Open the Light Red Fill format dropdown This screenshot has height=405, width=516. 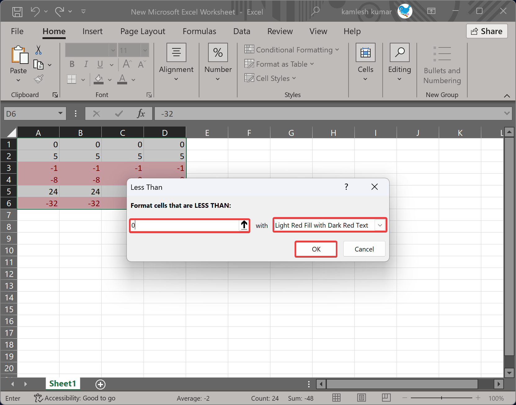click(x=380, y=225)
